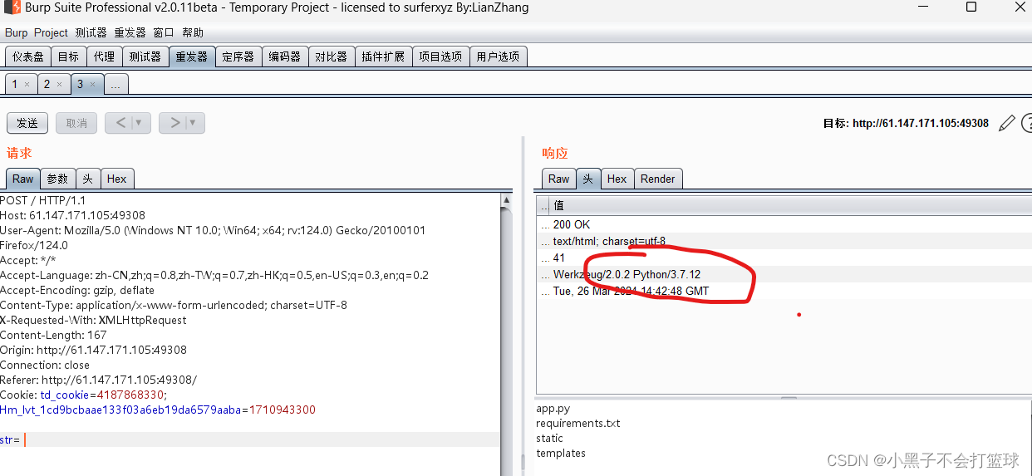Select the row with value 41
The width and height of the screenshot is (1032, 476).
coord(784,258)
